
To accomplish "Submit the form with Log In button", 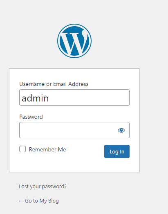I will coord(117,151).
